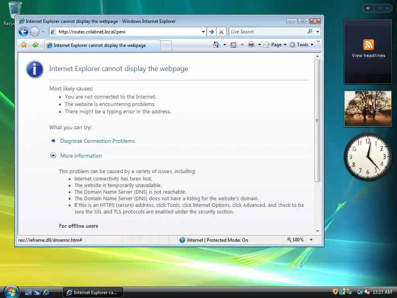Click the page scrollbar up arrow
Image resolution: width=397 pixels, height=298 pixels.
point(317,56)
